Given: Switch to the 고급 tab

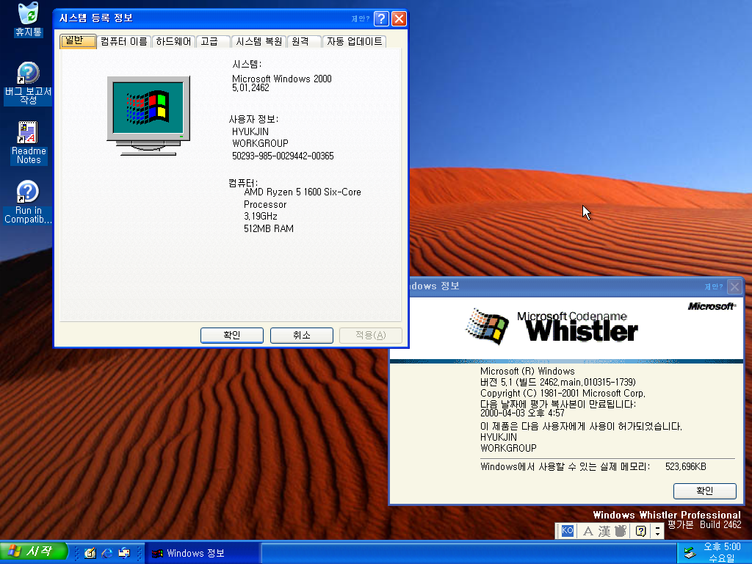Looking at the screenshot, I should click(x=212, y=42).
